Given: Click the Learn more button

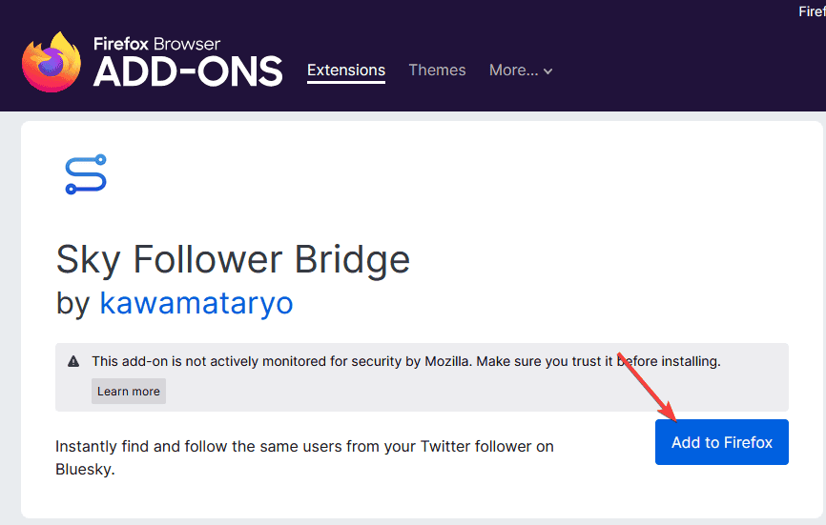Looking at the screenshot, I should pyautogui.click(x=129, y=392).
